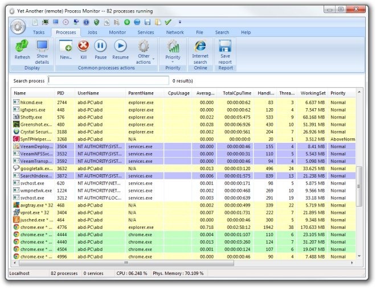Pause the selected process

100,50
